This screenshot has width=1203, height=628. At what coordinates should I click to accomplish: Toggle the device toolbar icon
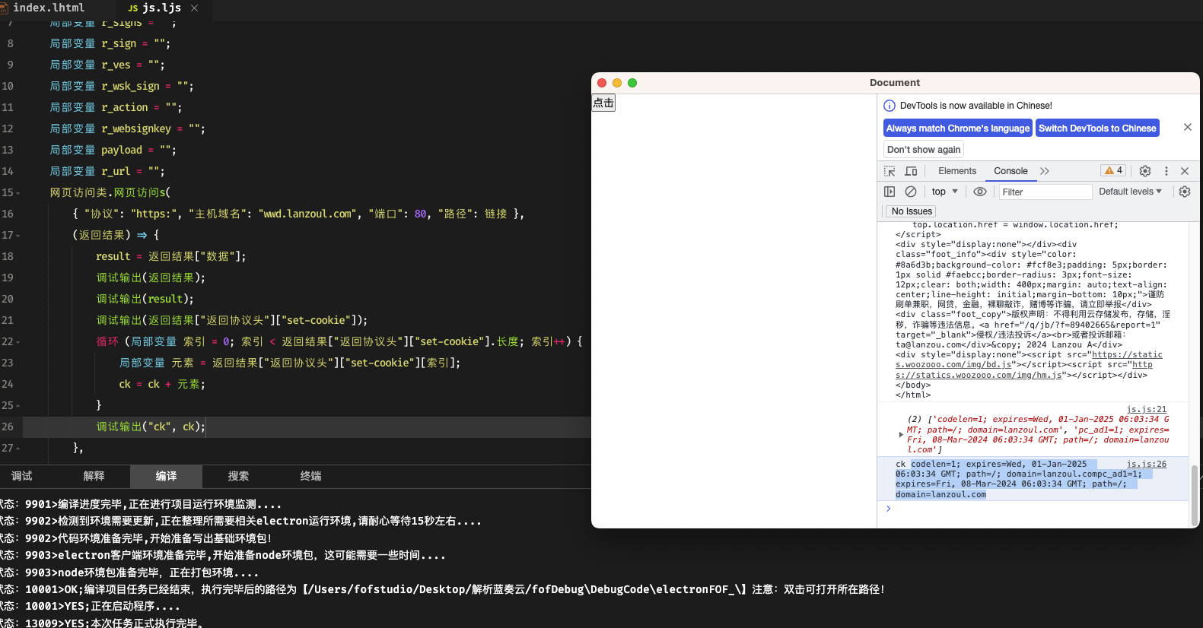[x=911, y=171]
